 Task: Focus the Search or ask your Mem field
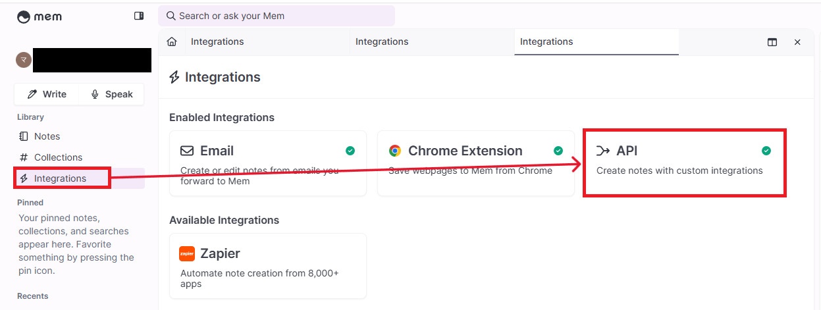tap(277, 16)
